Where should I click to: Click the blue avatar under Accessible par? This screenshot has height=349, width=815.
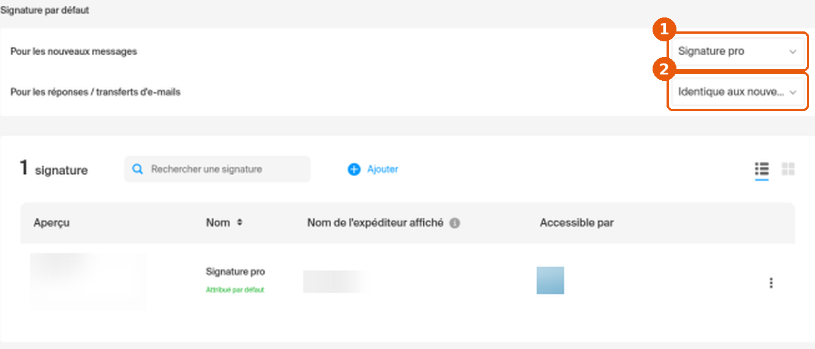(x=550, y=280)
